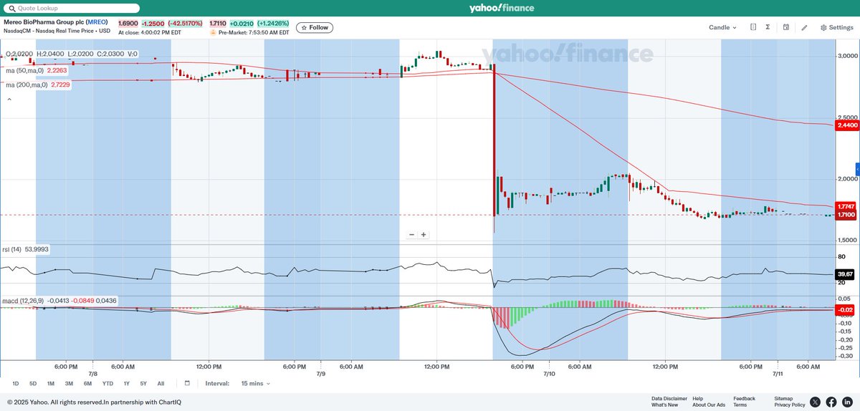Open the What's New link
Image resolution: width=860 pixels, height=411 pixels.
[664, 405]
